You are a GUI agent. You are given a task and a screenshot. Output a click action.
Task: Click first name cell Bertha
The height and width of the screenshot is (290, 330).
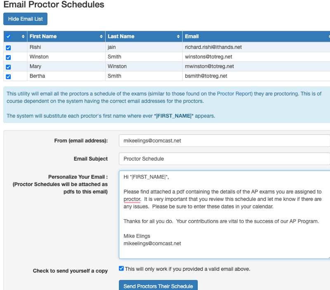(x=66, y=76)
